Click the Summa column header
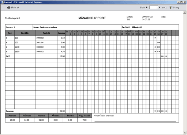This screenshot has height=135, width=187. point(61,33)
